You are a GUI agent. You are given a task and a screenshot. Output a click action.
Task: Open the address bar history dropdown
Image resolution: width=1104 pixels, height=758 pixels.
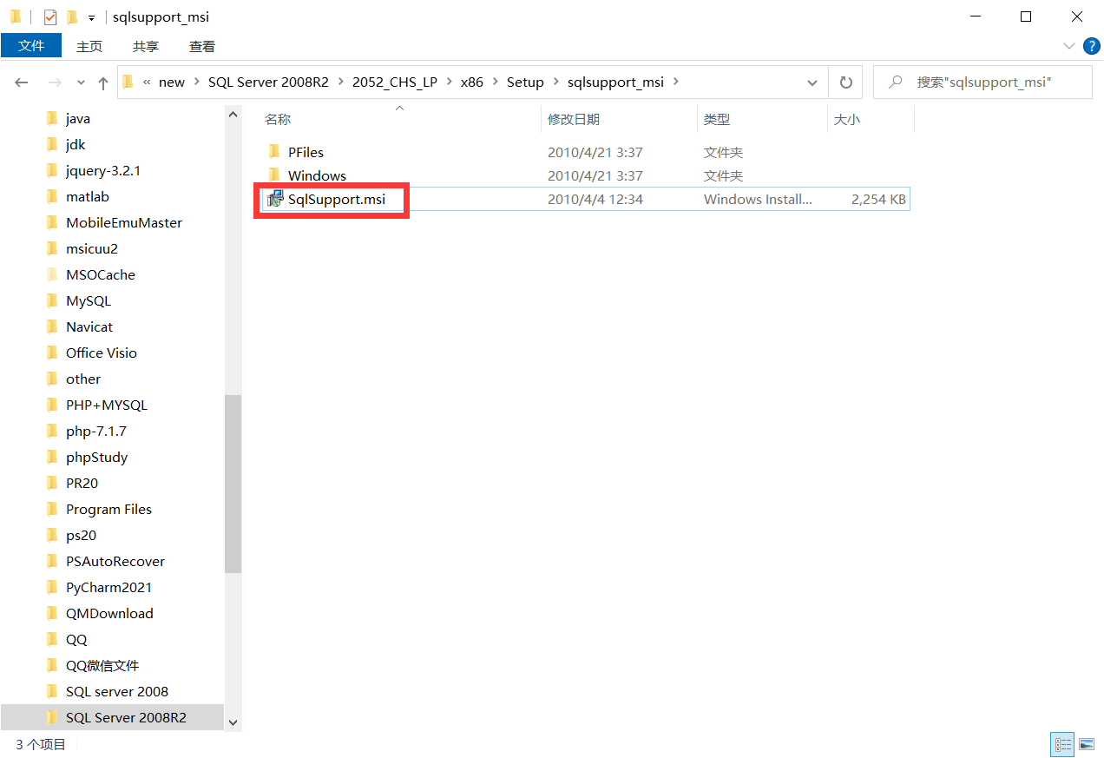(x=812, y=82)
